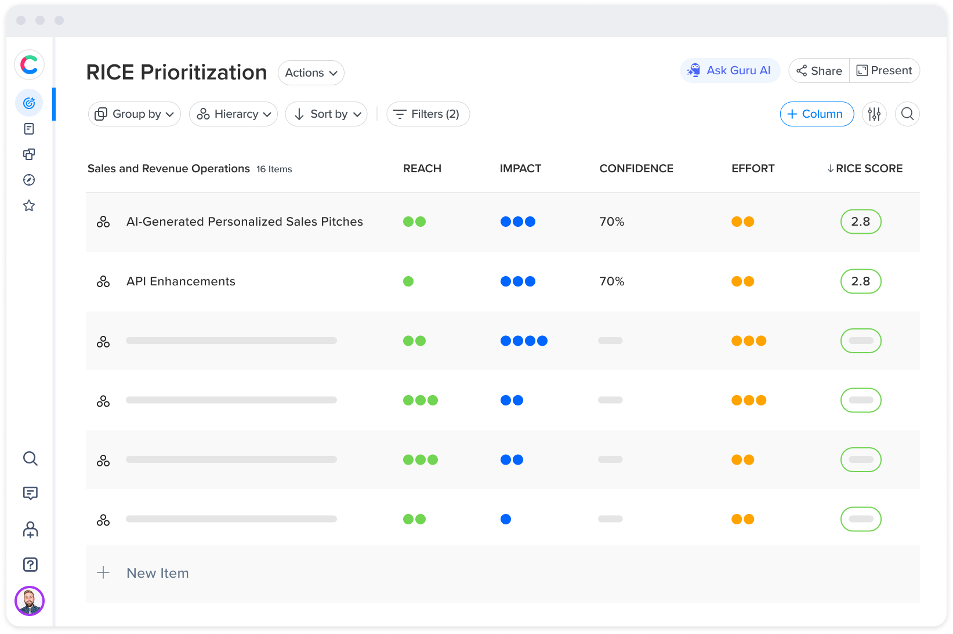Expand the Actions dropdown

(311, 73)
